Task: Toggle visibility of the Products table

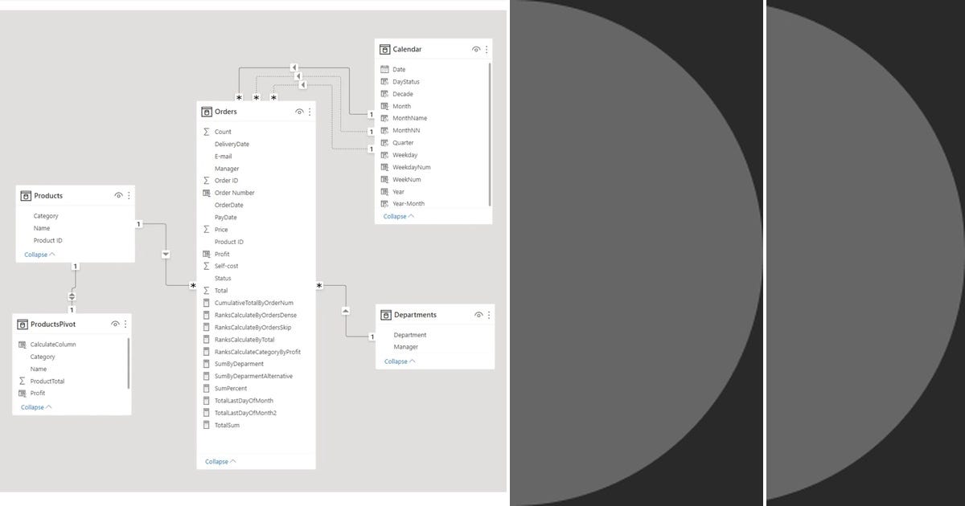Action: [x=117, y=195]
